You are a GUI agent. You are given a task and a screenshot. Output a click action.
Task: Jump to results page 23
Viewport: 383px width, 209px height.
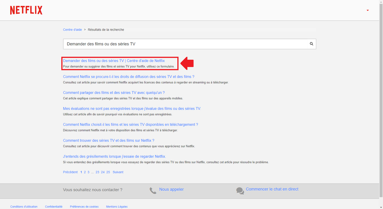pos(97,172)
